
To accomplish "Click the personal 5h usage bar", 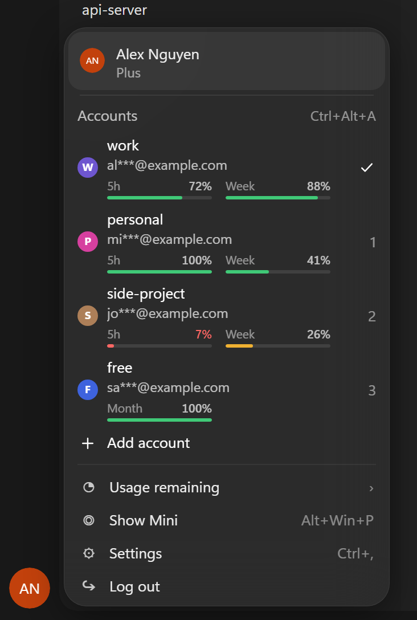I will click(160, 272).
